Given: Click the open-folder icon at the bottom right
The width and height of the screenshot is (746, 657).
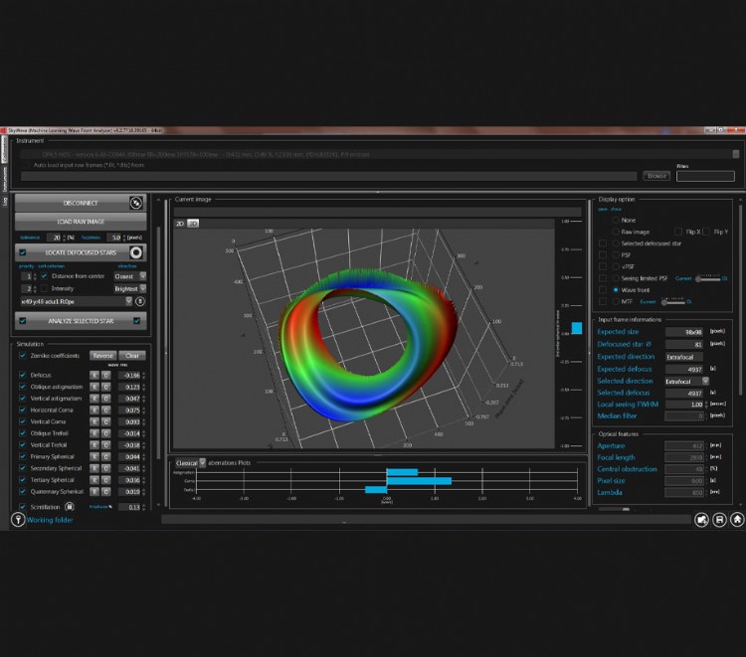Looking at the screenshot, I should pyautogui.click(x=702, y=520).
